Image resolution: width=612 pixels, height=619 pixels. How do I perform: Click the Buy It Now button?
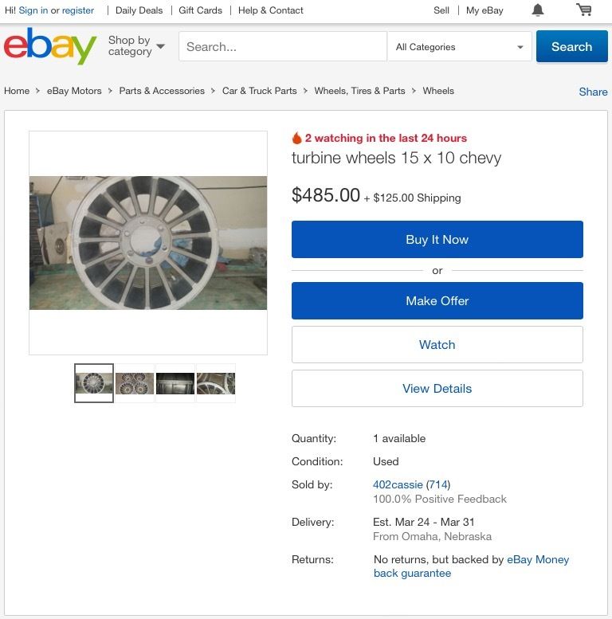437,239
